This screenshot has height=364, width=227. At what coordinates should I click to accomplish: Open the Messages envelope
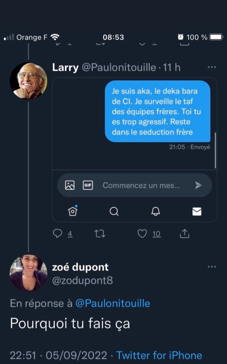197,212
